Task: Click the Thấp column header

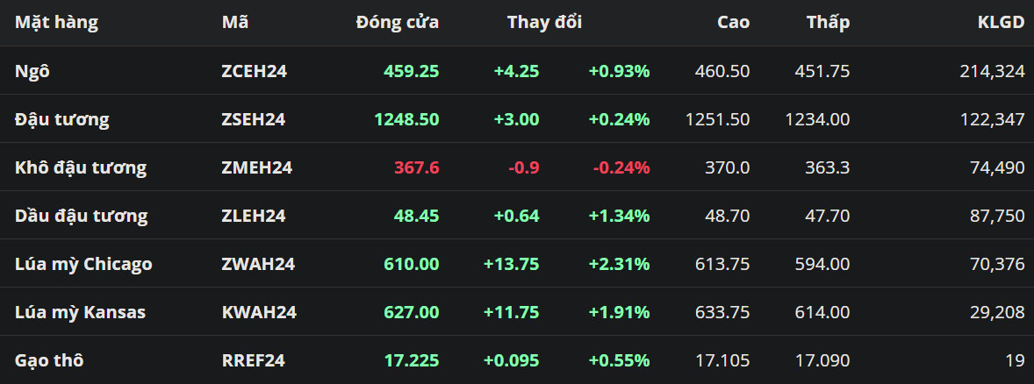Action: (x=828, y=23)
